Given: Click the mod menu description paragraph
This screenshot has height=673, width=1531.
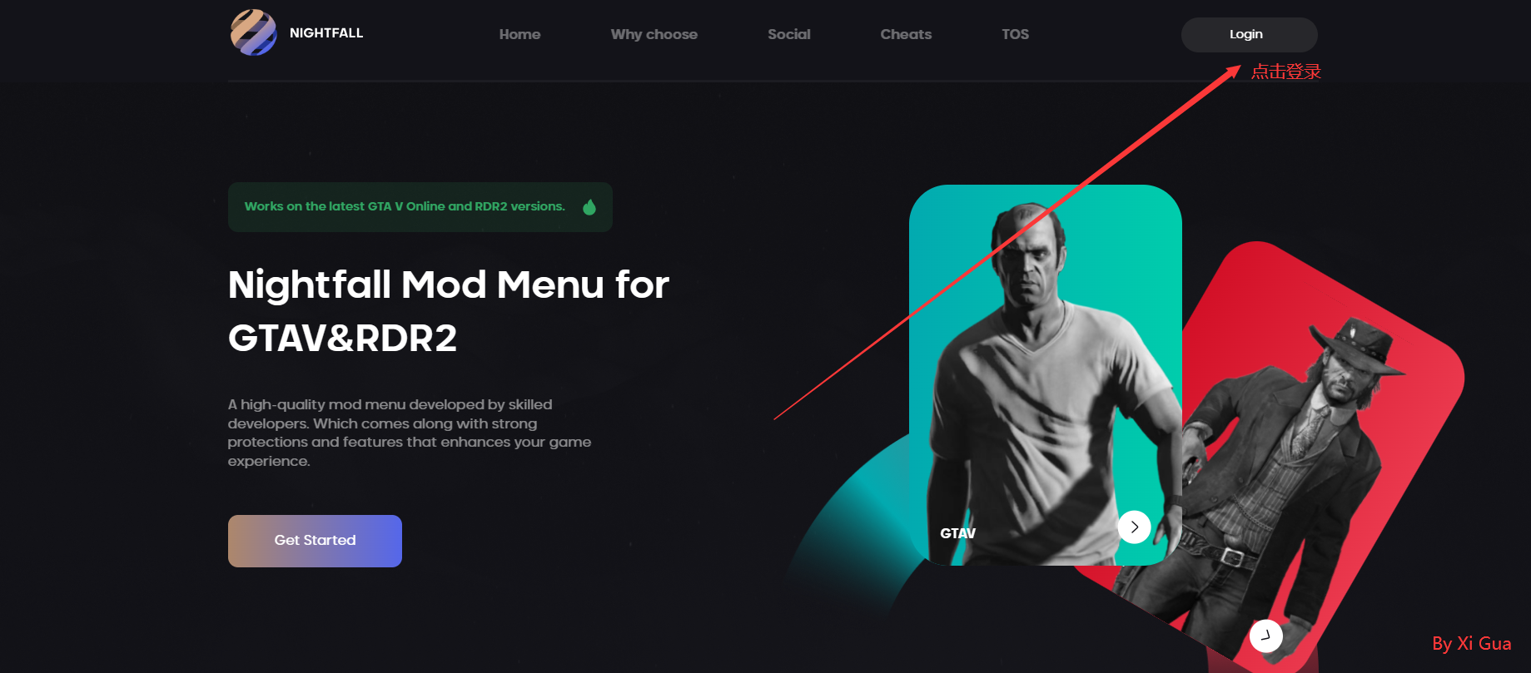Looking at the screenshot, I should click(410, 433).
